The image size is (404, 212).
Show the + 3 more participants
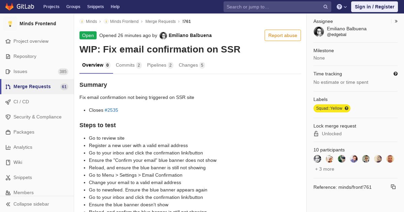click(325, 169)
